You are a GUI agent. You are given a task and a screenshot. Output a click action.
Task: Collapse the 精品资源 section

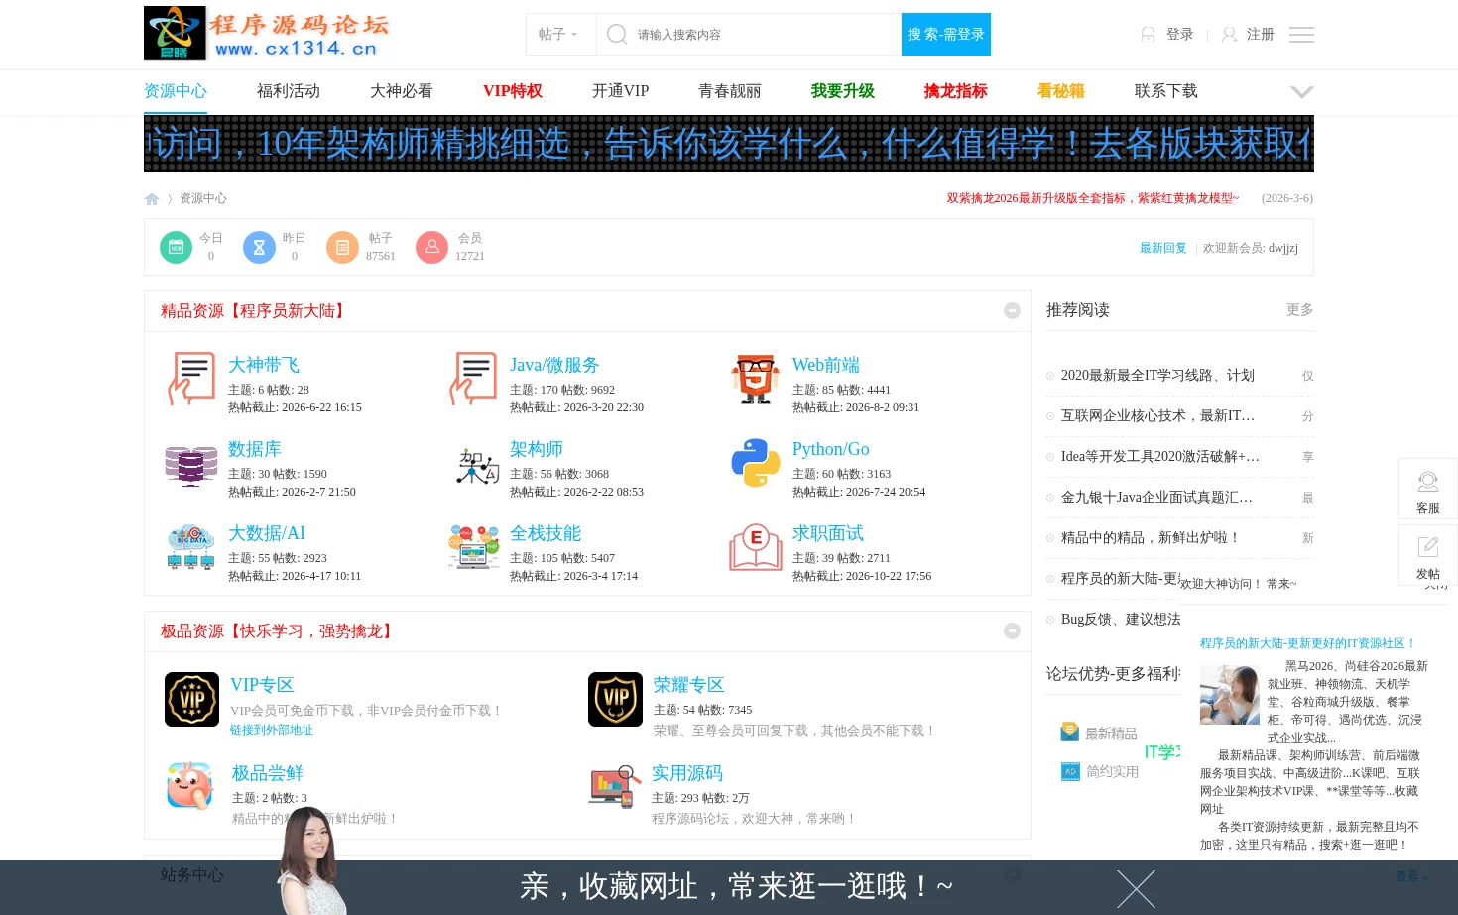coord(1012,311)
